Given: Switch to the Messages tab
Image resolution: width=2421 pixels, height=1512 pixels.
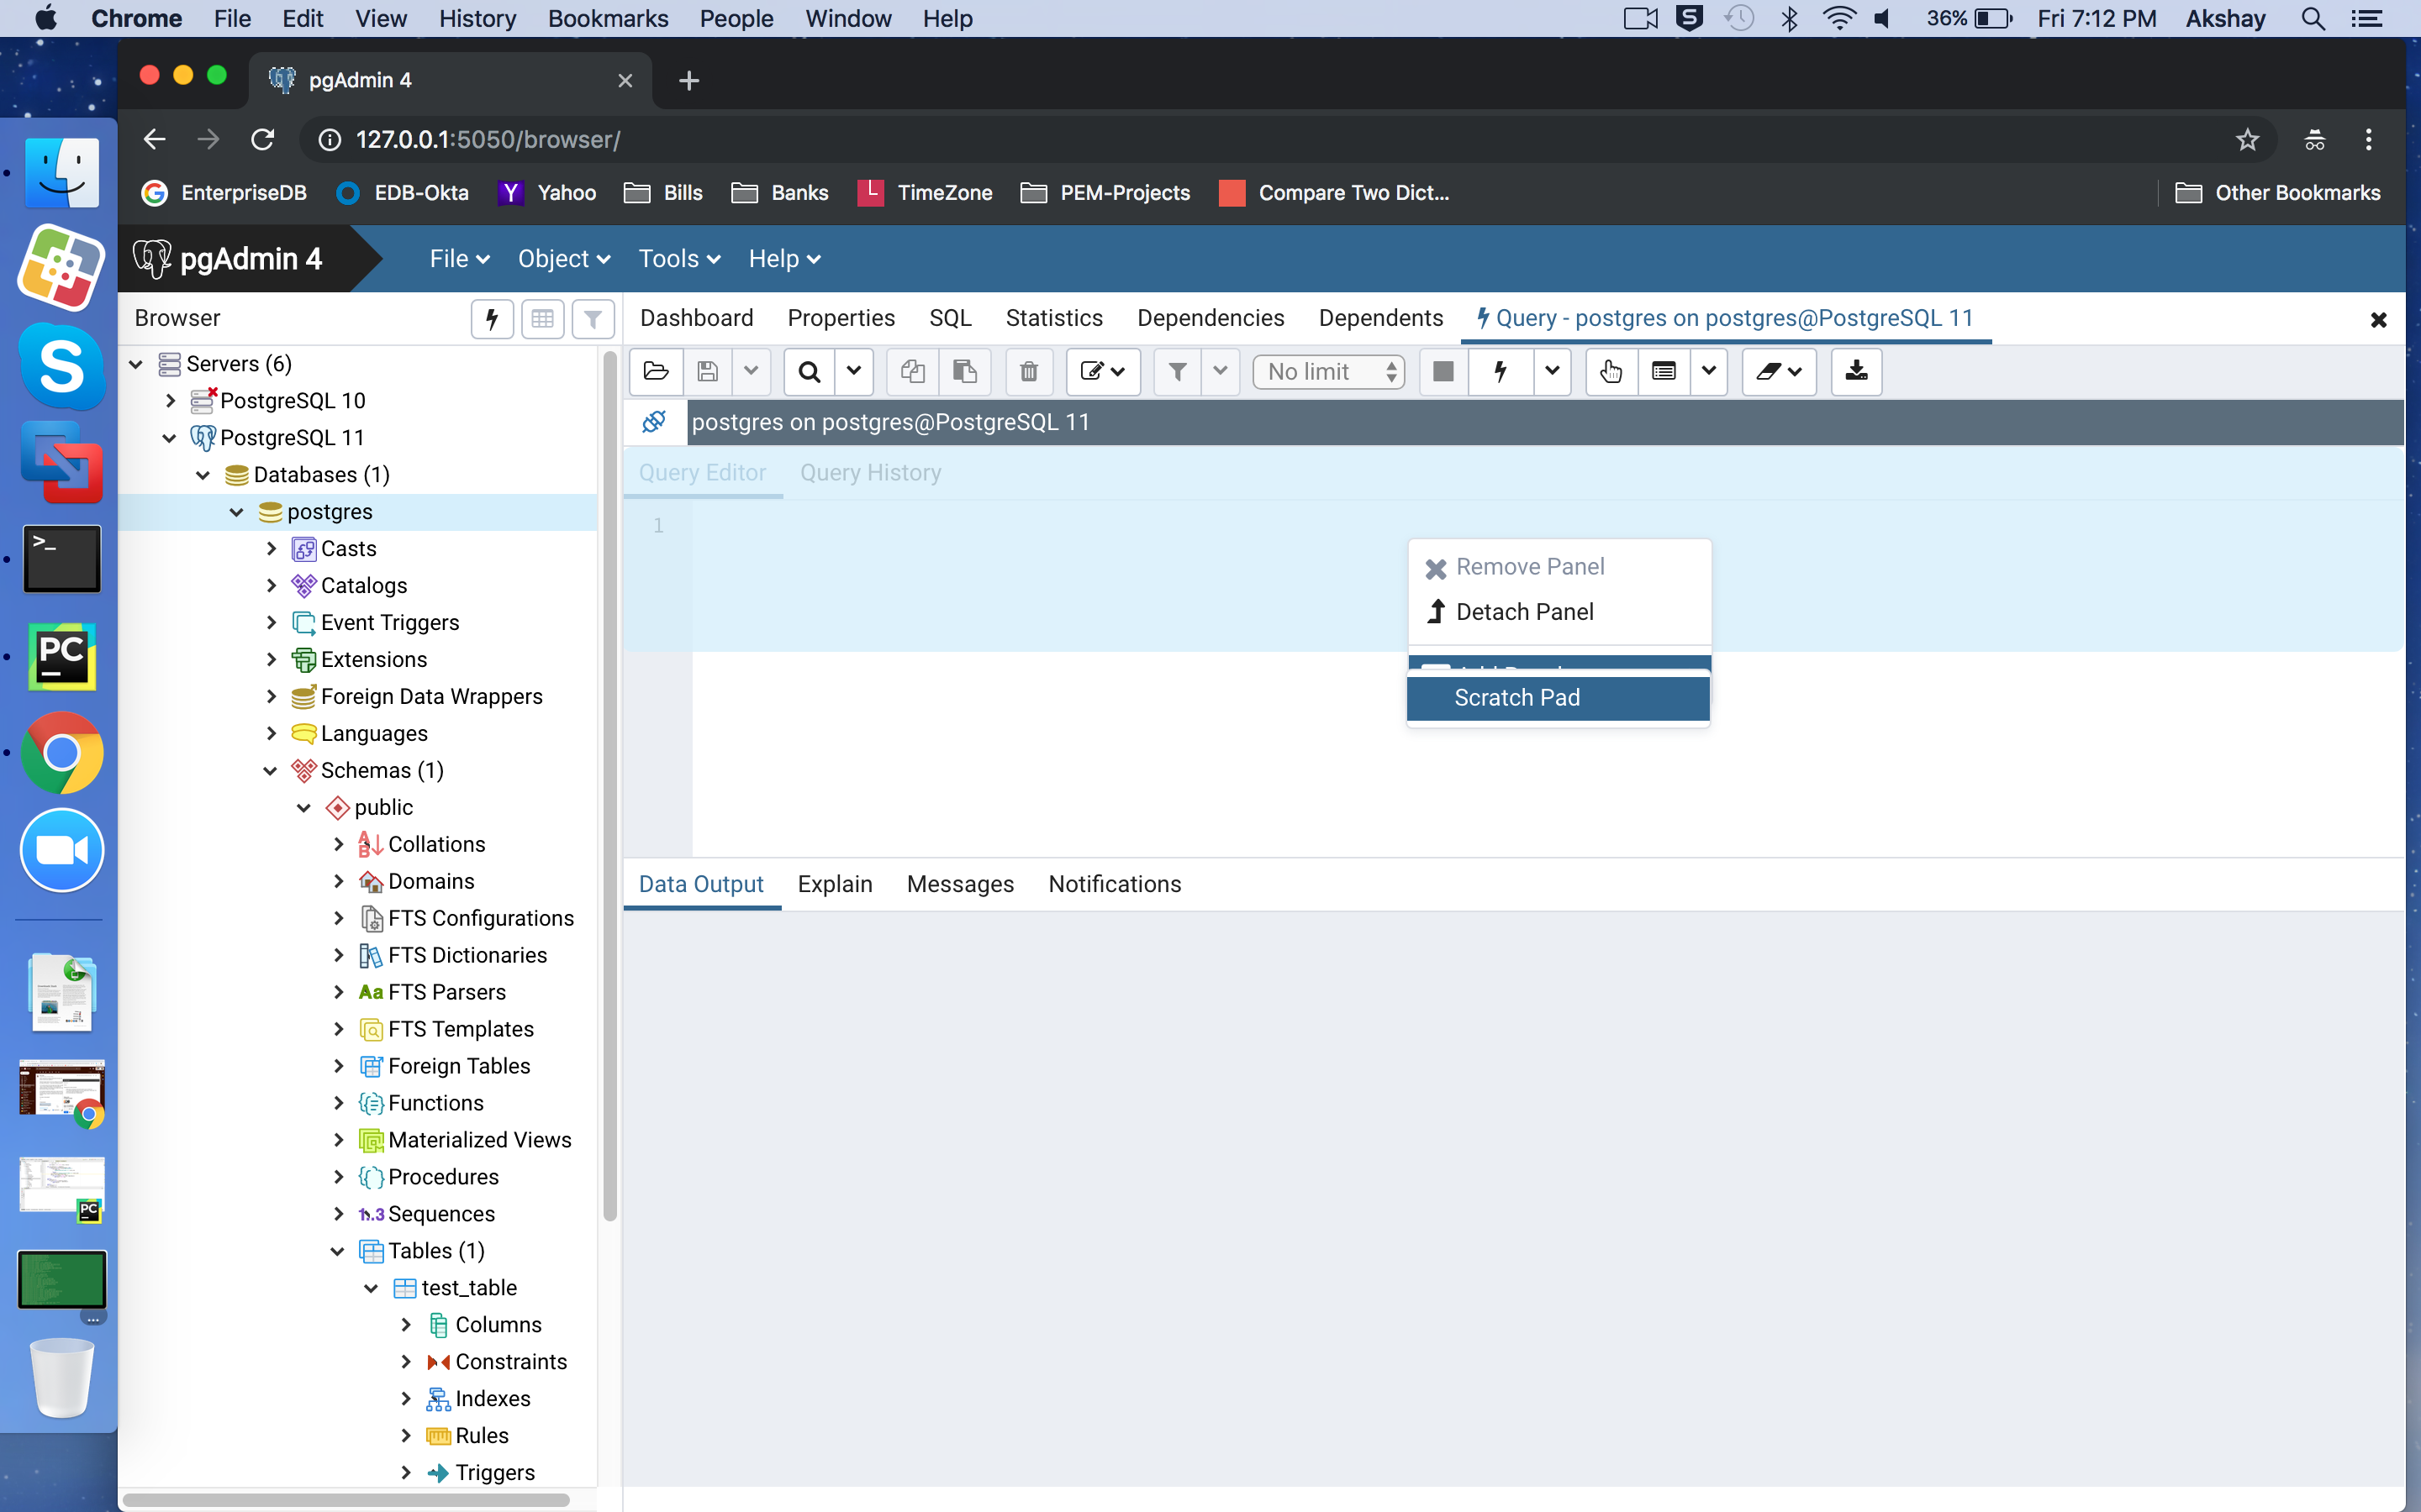Looking at the screenshot, I should (x=959, y=884).
